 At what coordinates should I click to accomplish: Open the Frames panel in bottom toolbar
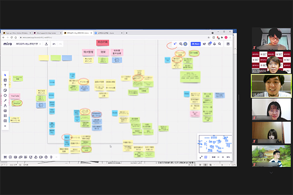pyautogui.click(x=5, y=157)
